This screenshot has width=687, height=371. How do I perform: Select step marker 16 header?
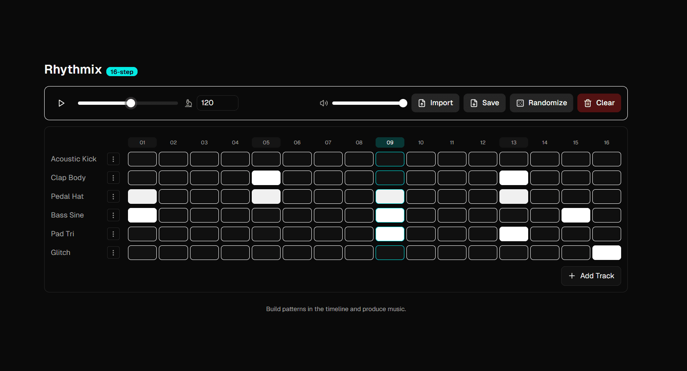click(x=607, y=142)
